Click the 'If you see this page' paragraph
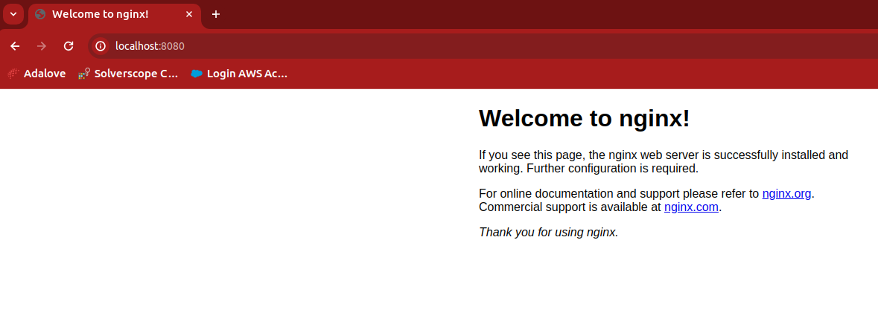The height and width of the screenshot is (324, 878). 664,161
